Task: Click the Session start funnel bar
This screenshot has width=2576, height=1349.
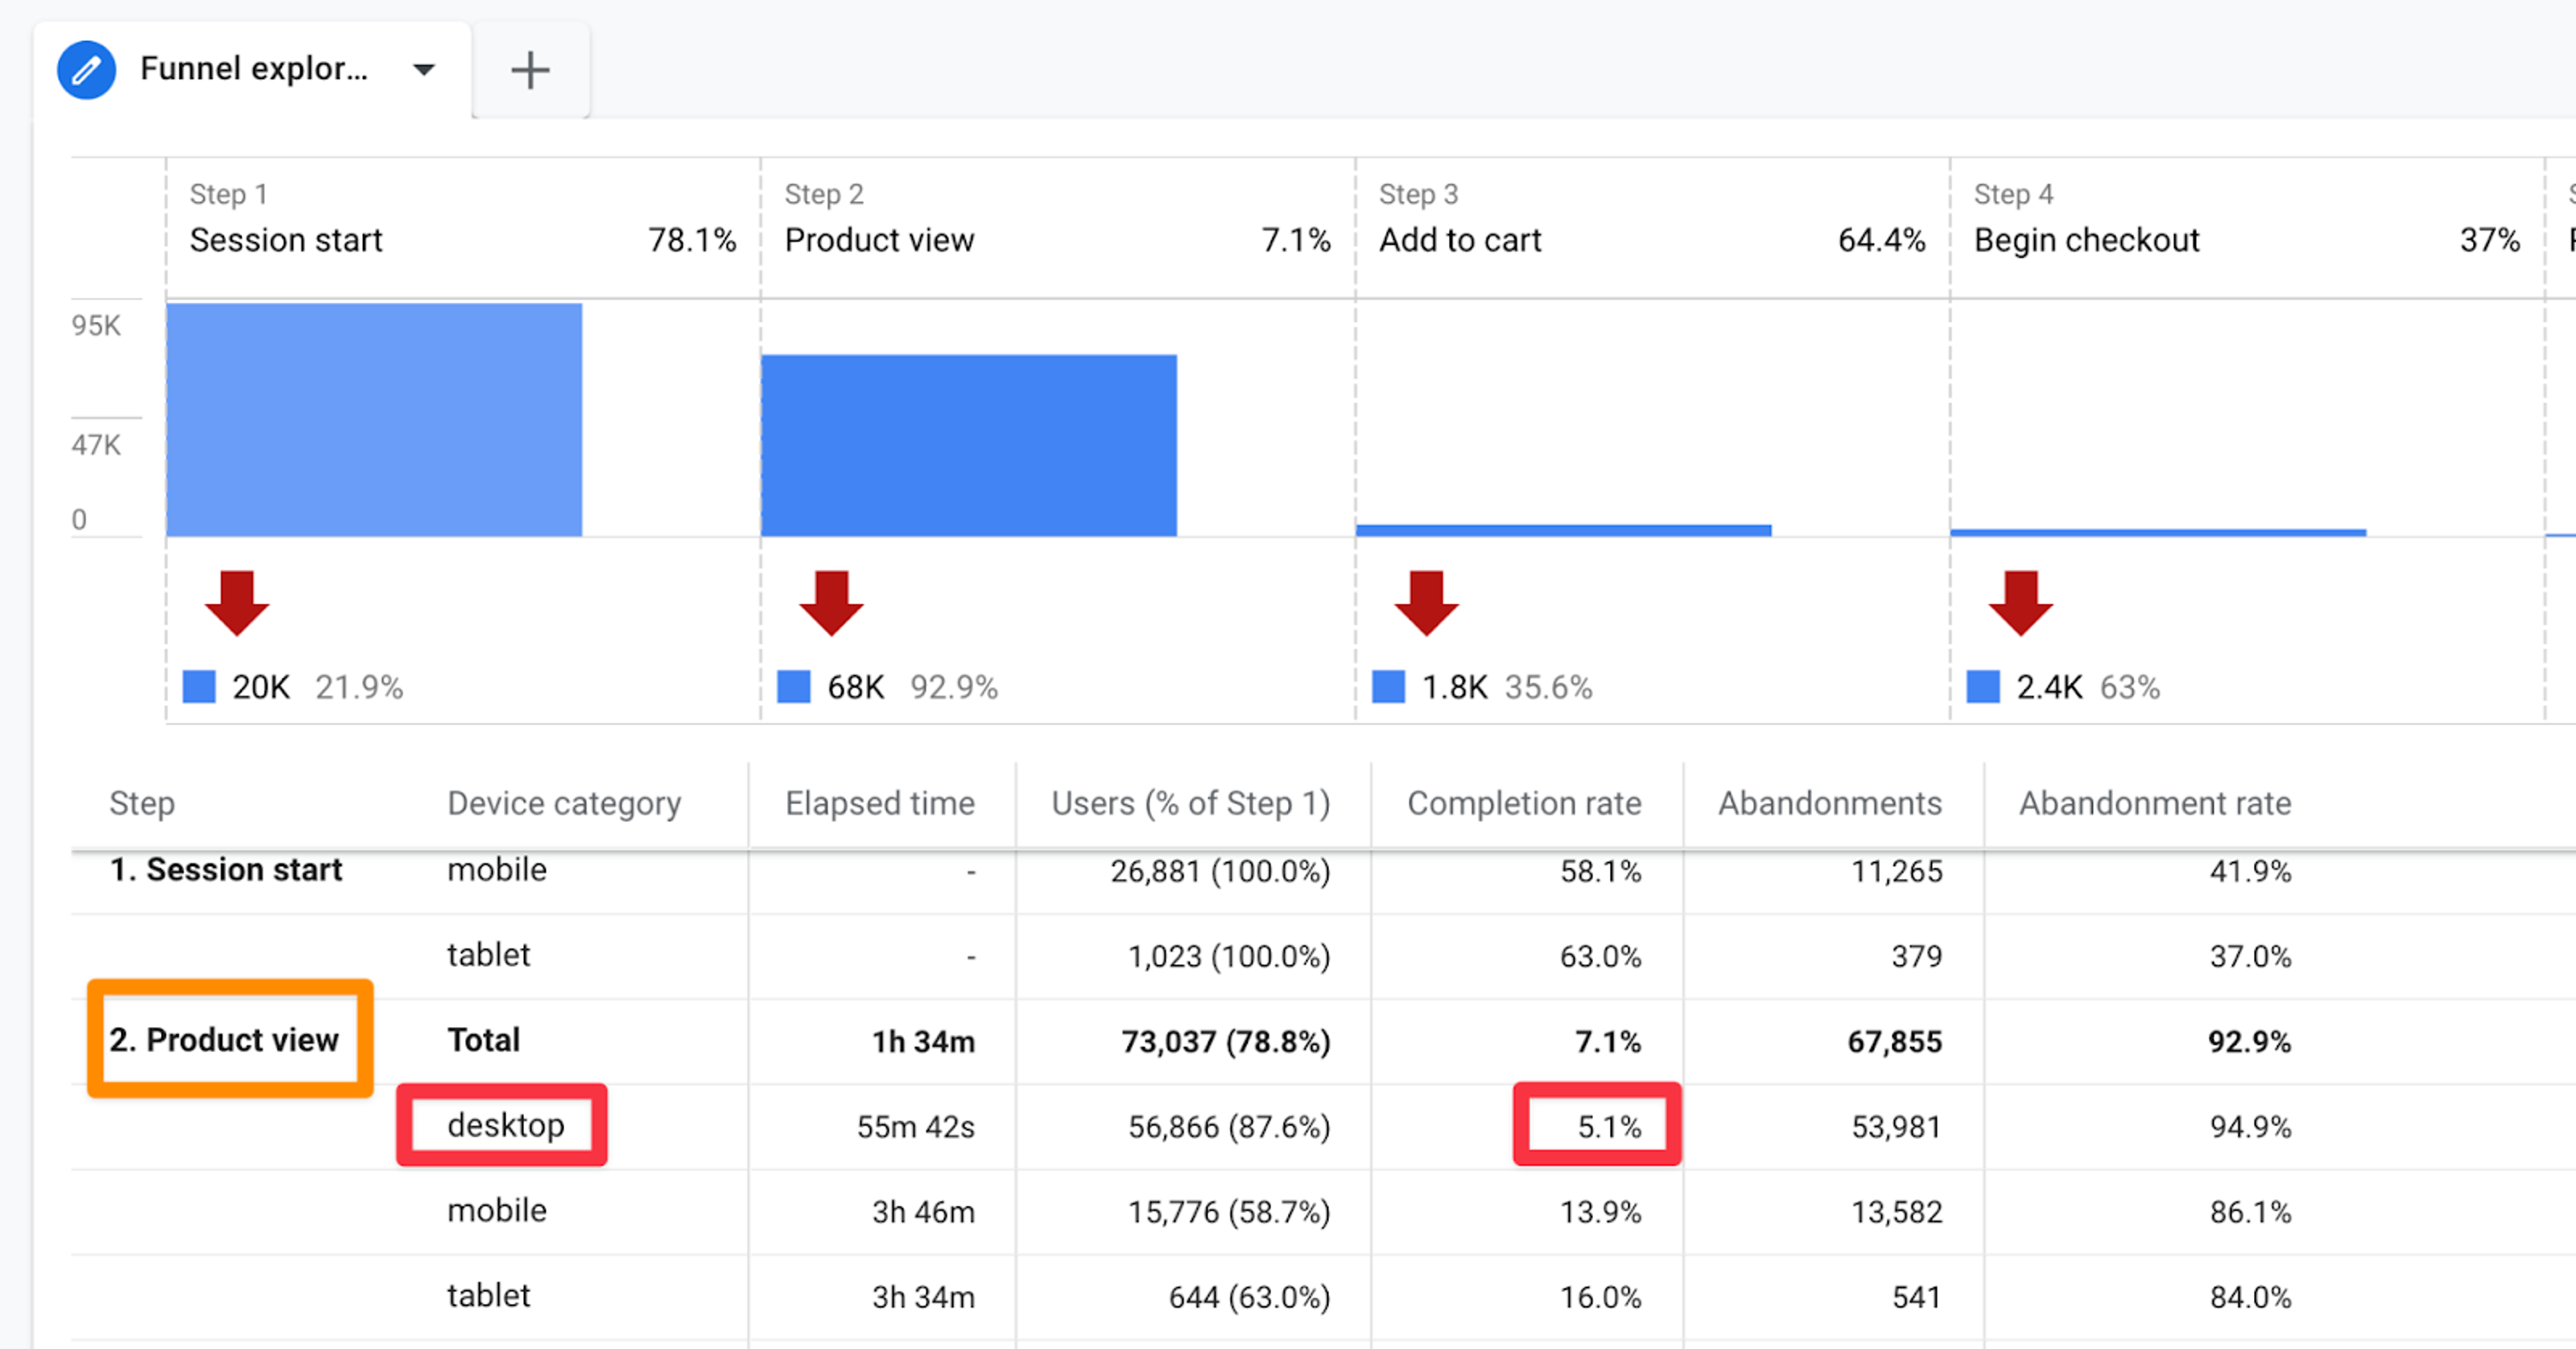Action: 374,420
